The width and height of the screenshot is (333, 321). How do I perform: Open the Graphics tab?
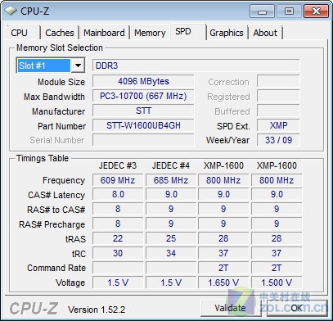click(x=227, y=33)
